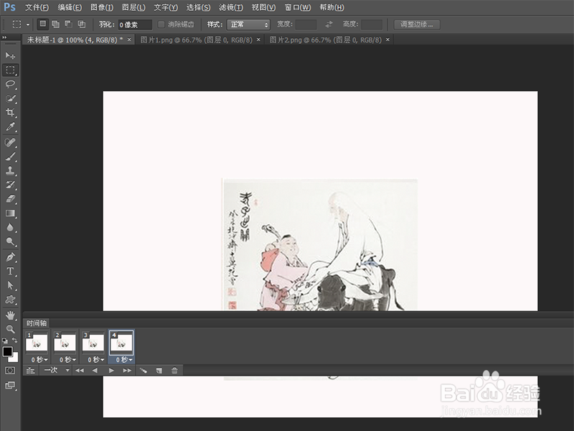Select the Brush tool
574x431 pixels.
[x=10, y=157]
